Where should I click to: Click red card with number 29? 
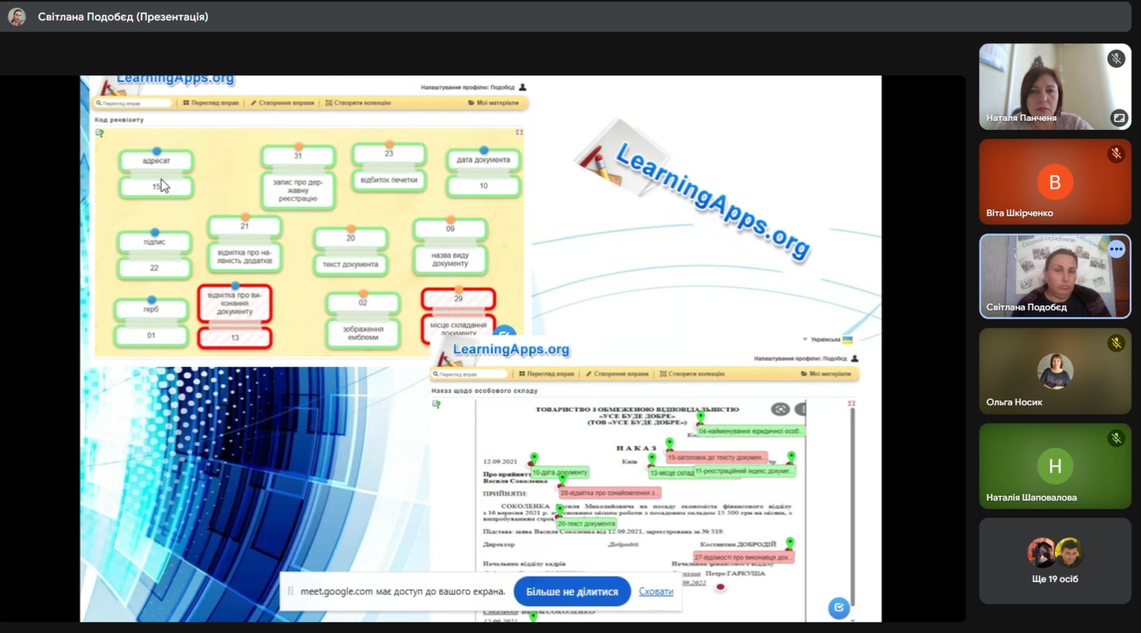458,299
